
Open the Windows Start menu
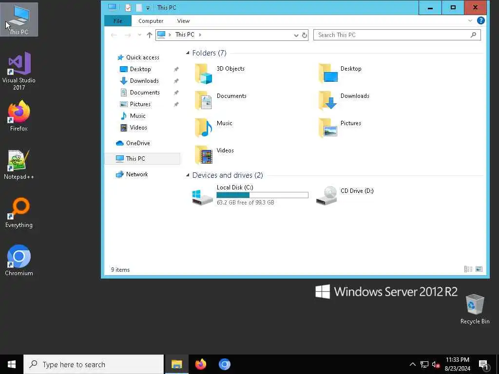12,364
